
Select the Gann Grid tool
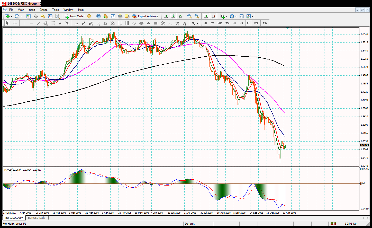point(113,23)
